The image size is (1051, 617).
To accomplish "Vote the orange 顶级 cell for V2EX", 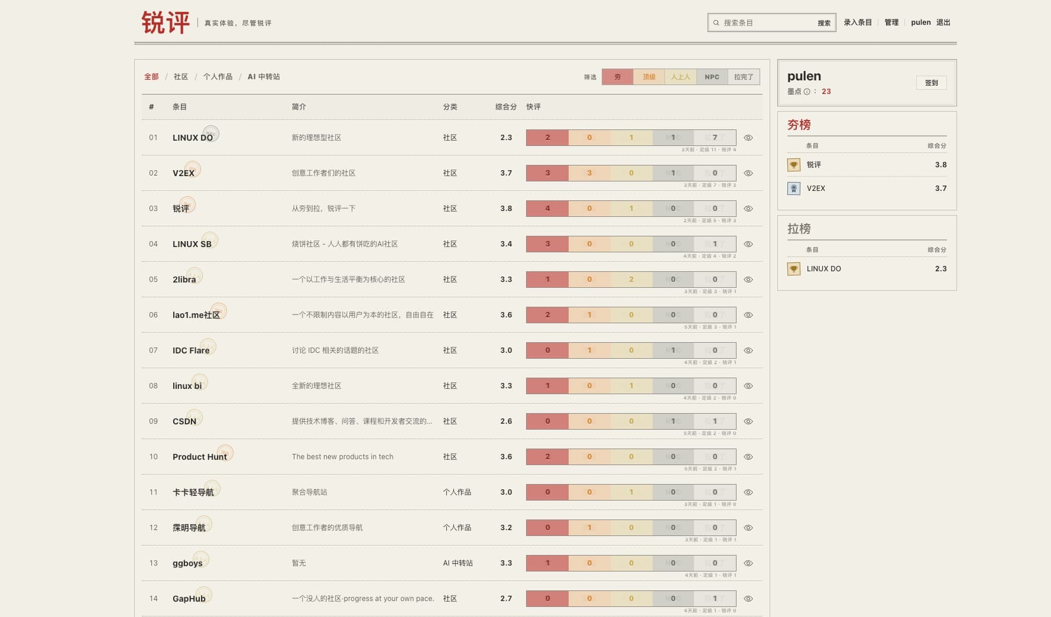I will (589, 173).
